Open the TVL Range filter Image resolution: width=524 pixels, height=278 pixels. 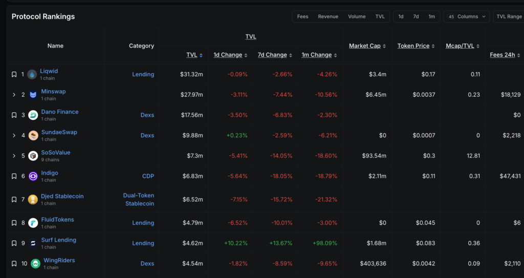click(509, 16)
